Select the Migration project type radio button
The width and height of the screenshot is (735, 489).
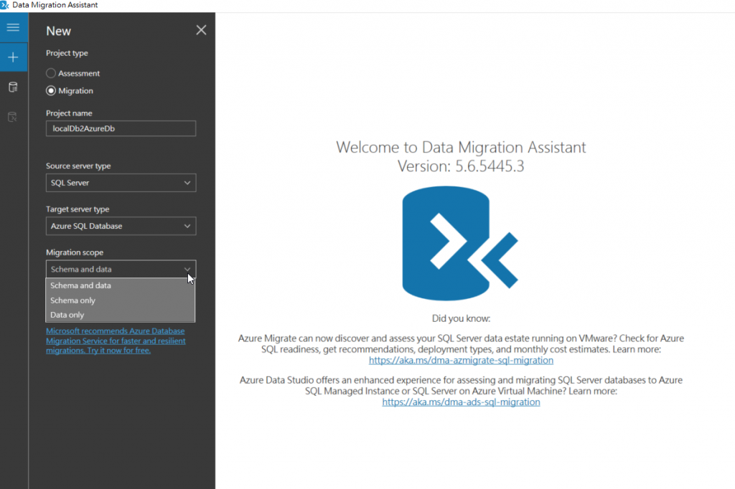[x=51, y=91]
